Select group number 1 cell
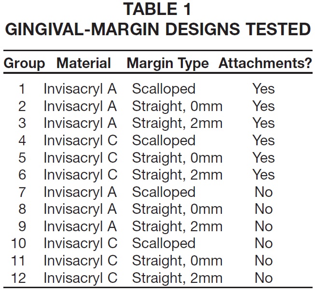The width and height of the screenshot is (315, 293). pyautogui.click(x=22, y=89)
